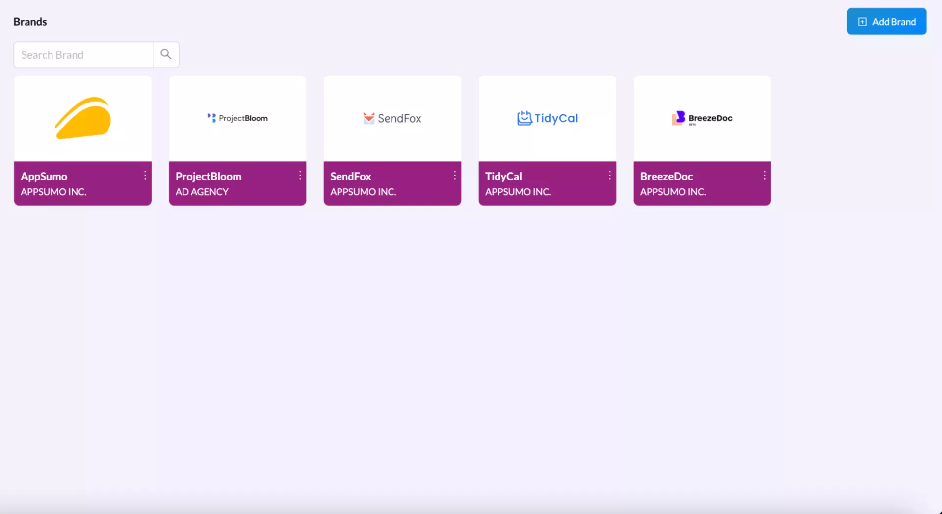Select the TidyCal brand name
942x514 pixels.
click(x=503, y=177)
